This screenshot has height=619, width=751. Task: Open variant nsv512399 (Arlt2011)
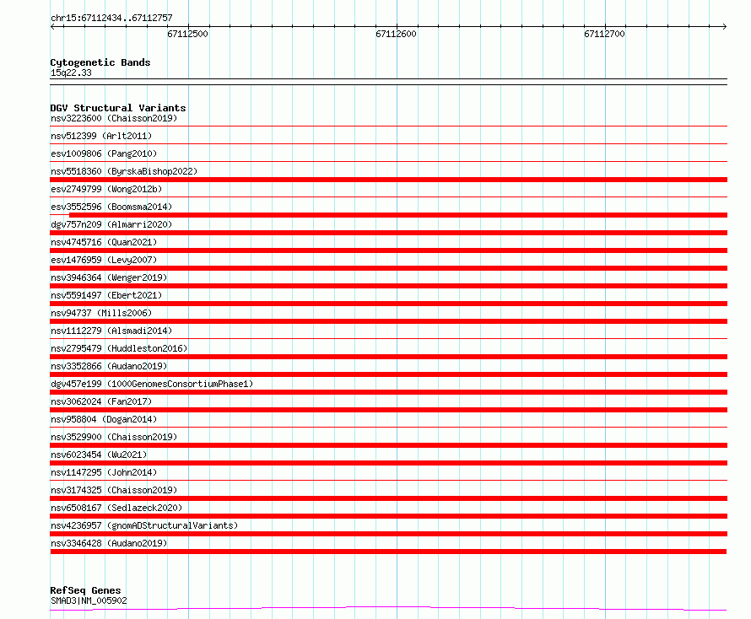point(101,136)
